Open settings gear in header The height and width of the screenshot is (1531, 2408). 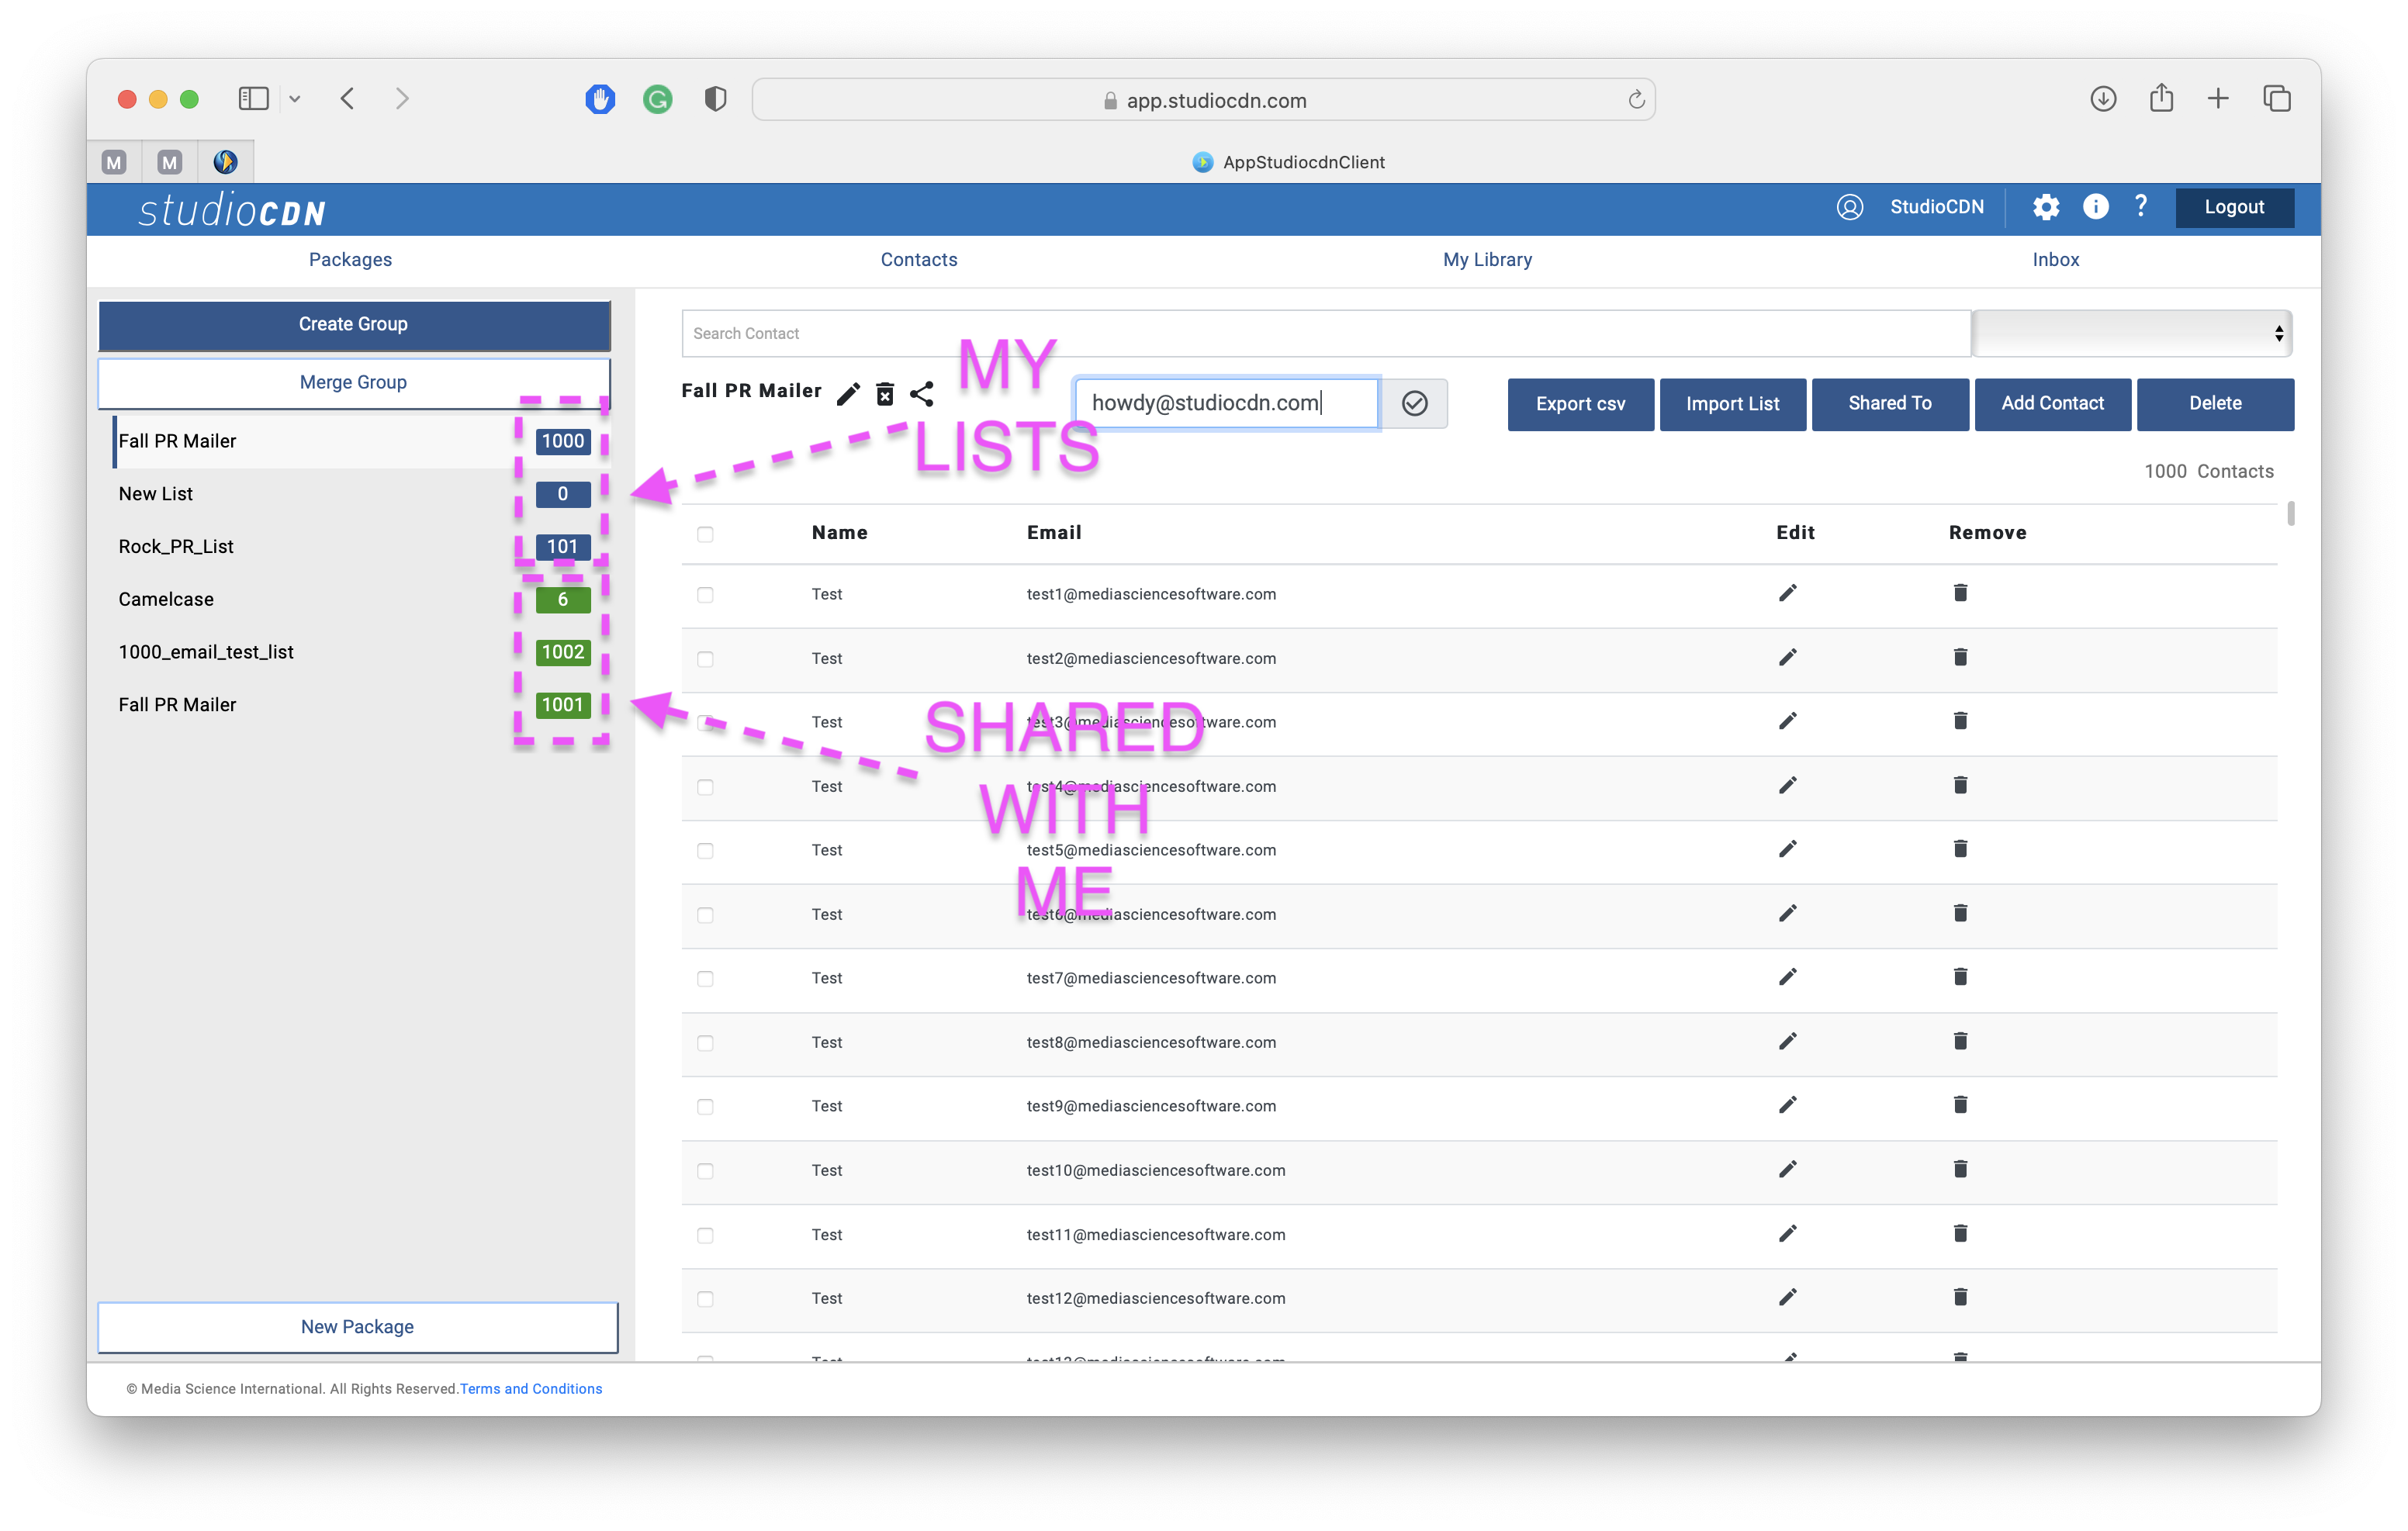point(2045,207)
